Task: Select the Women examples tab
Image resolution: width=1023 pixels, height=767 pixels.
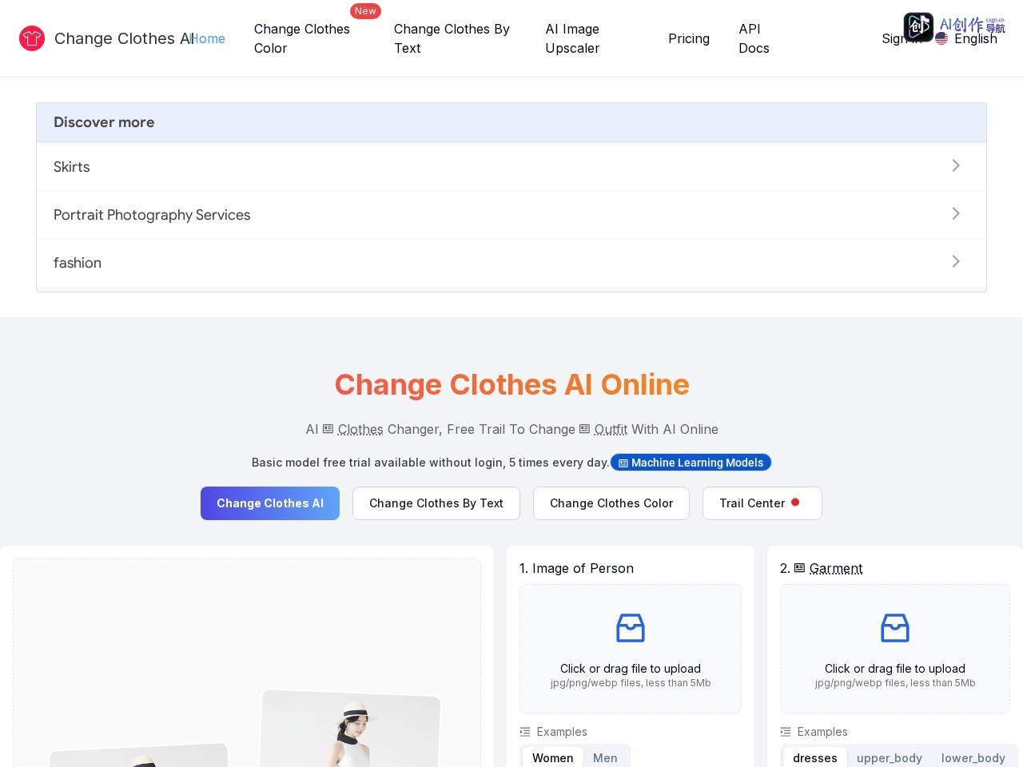Action: 553,757
